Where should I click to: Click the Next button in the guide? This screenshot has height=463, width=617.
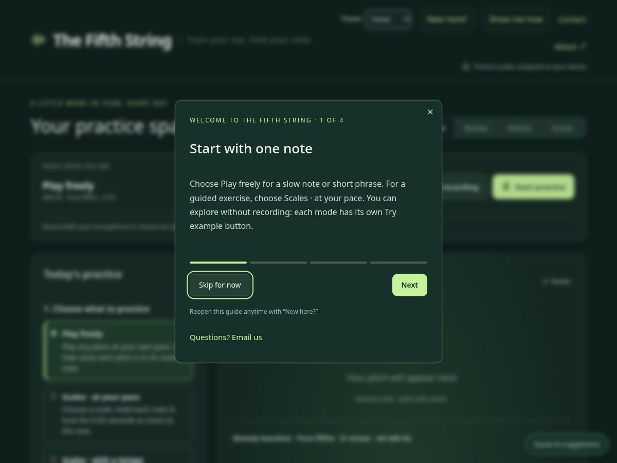[410, 285]
